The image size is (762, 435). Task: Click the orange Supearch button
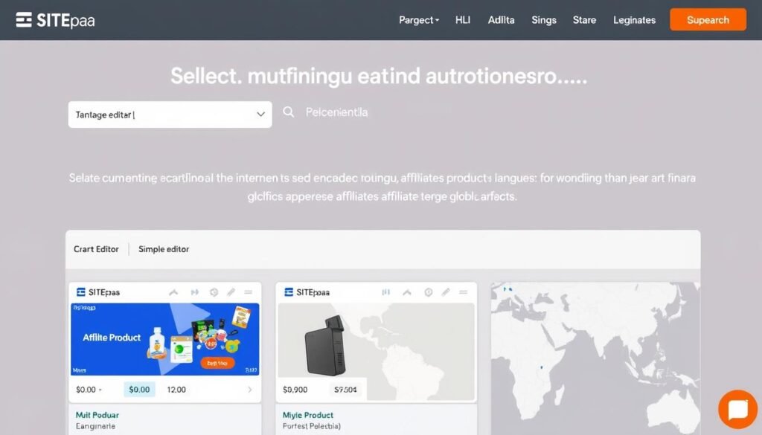point(708,20)
